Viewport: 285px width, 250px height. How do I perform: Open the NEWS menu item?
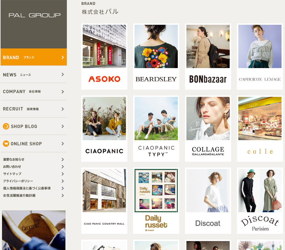[34, 75]
